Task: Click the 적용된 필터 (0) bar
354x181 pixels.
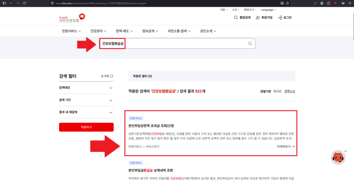Action: [212, 76]
